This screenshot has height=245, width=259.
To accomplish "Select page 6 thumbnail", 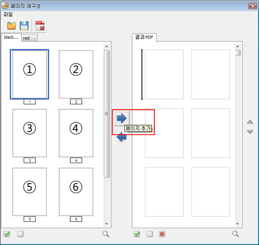I will pyautogui.click(x=76, y=192).
